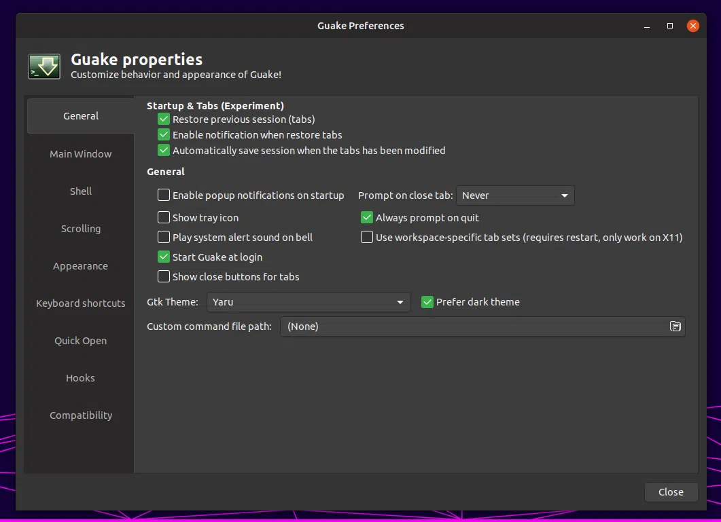The image size is (721, 522).
Task: Click the Close button at the bottom
Action: coord(671,491)
